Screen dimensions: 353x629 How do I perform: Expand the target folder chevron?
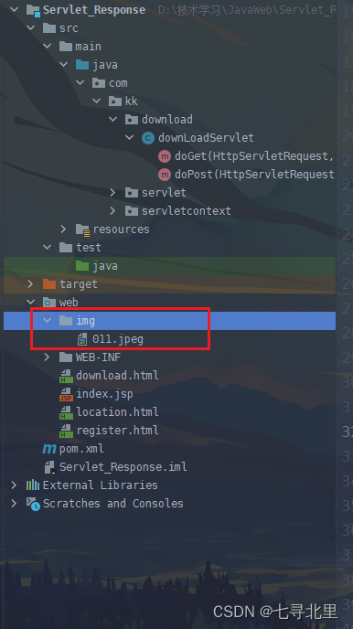[x=31, y=284]
